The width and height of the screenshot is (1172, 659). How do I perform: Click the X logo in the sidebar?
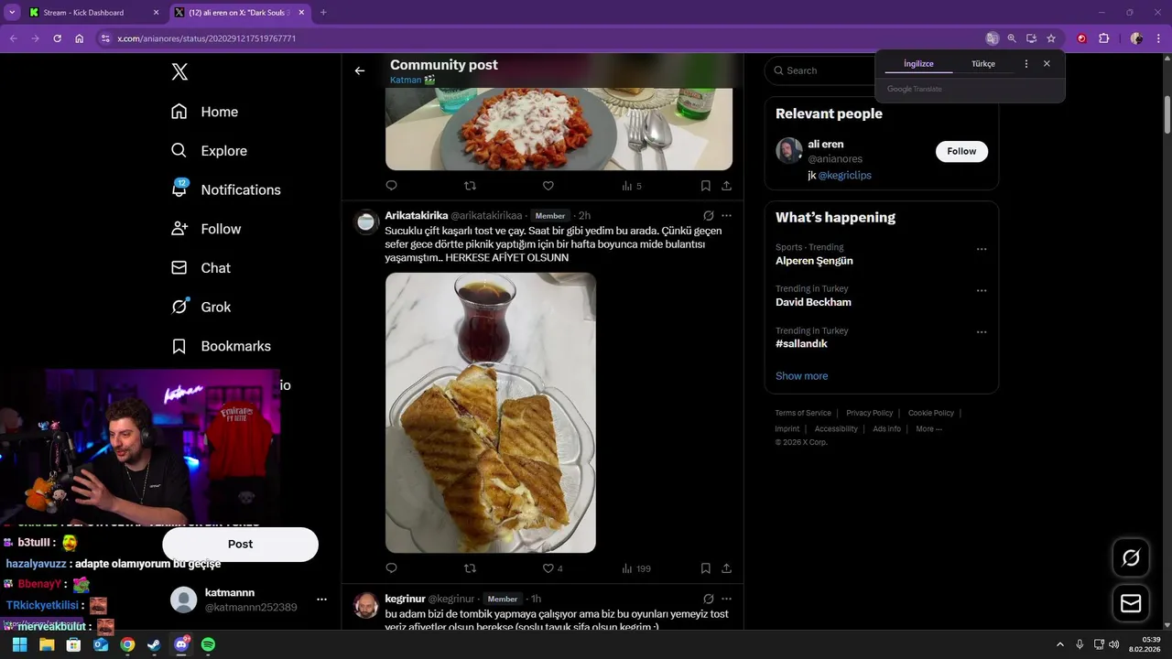[x=179, y=72]
